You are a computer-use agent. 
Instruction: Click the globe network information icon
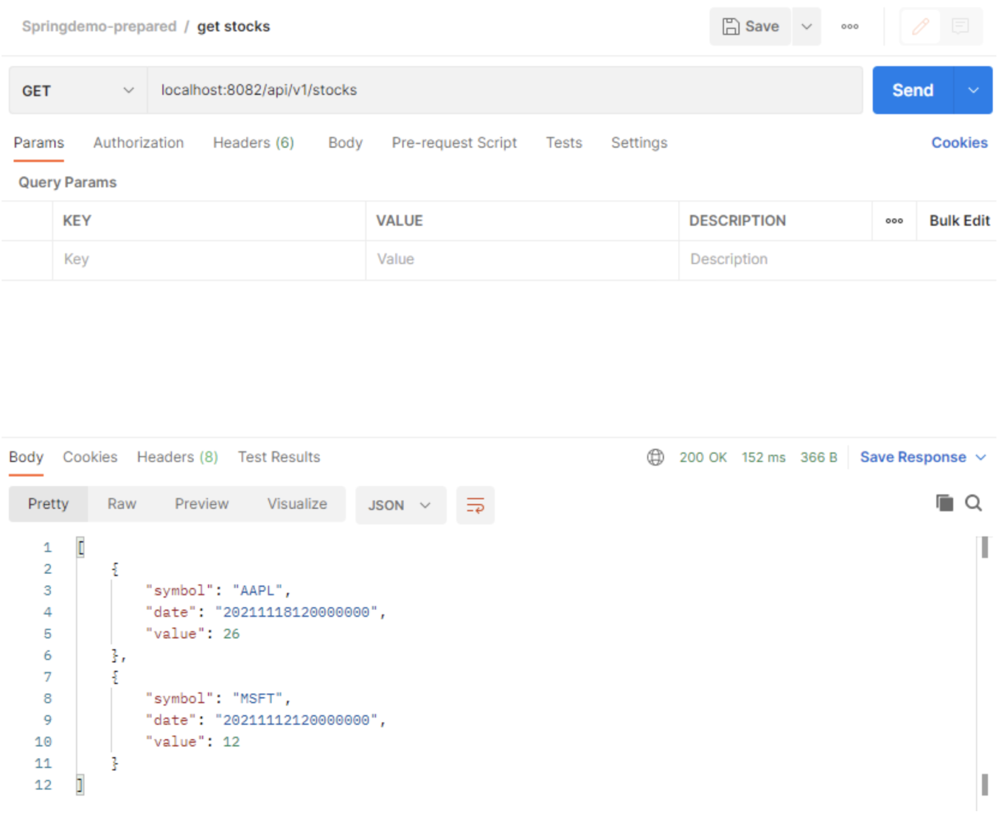[x=655, y=457]
